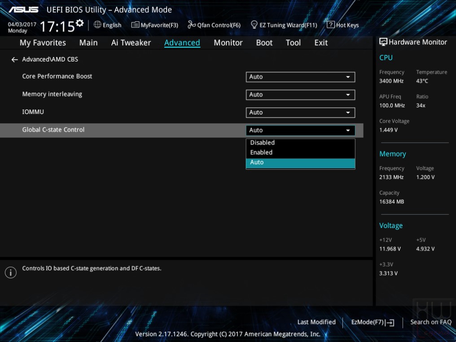The width and height of the screenshot is (456, 342).
Task: Open Qfan Control(F6)
Action: click(x=214, y=25)
